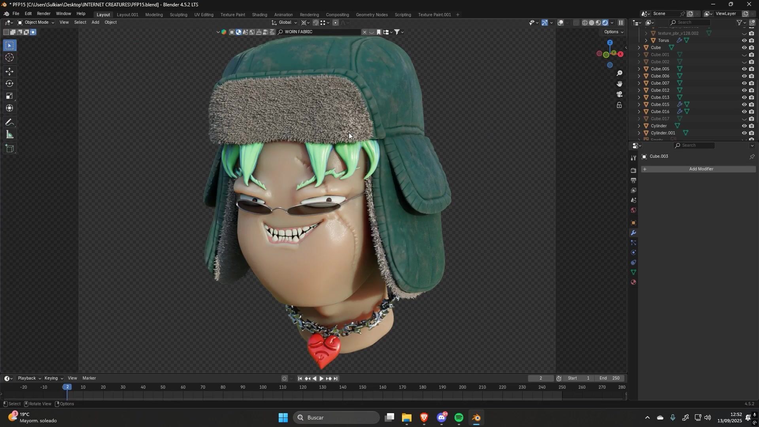This screenshot has height=427, width=759.
Task: Select the Rotate tool
Action: coord(10,84)
